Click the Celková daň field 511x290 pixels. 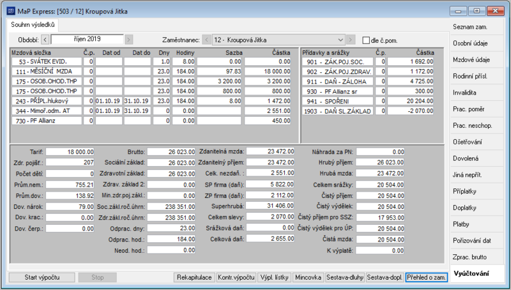coord(270,238)
